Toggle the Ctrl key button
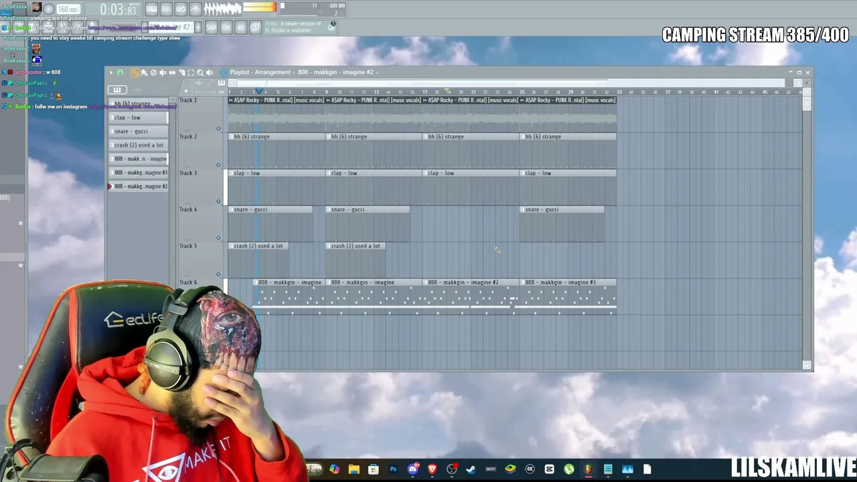 226,27
